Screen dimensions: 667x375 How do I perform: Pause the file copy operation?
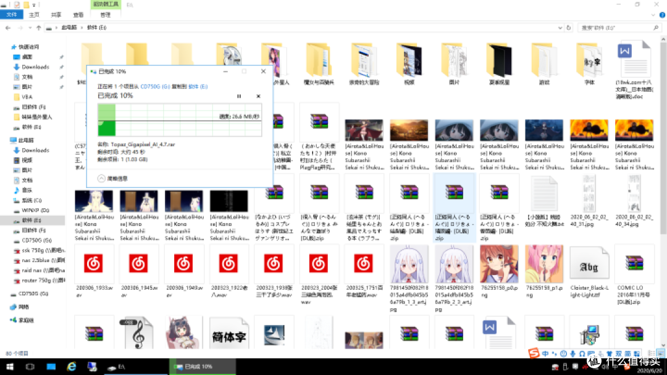click(x=239, y=96)
